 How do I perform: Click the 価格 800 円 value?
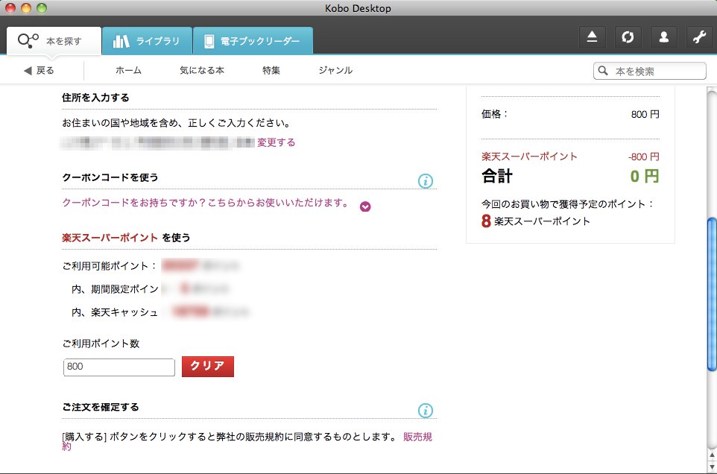(645, 114)
